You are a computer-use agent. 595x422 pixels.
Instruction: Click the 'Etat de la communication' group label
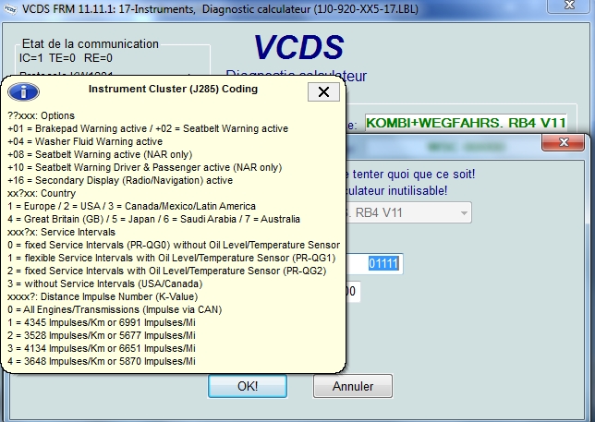click(91, 43)
